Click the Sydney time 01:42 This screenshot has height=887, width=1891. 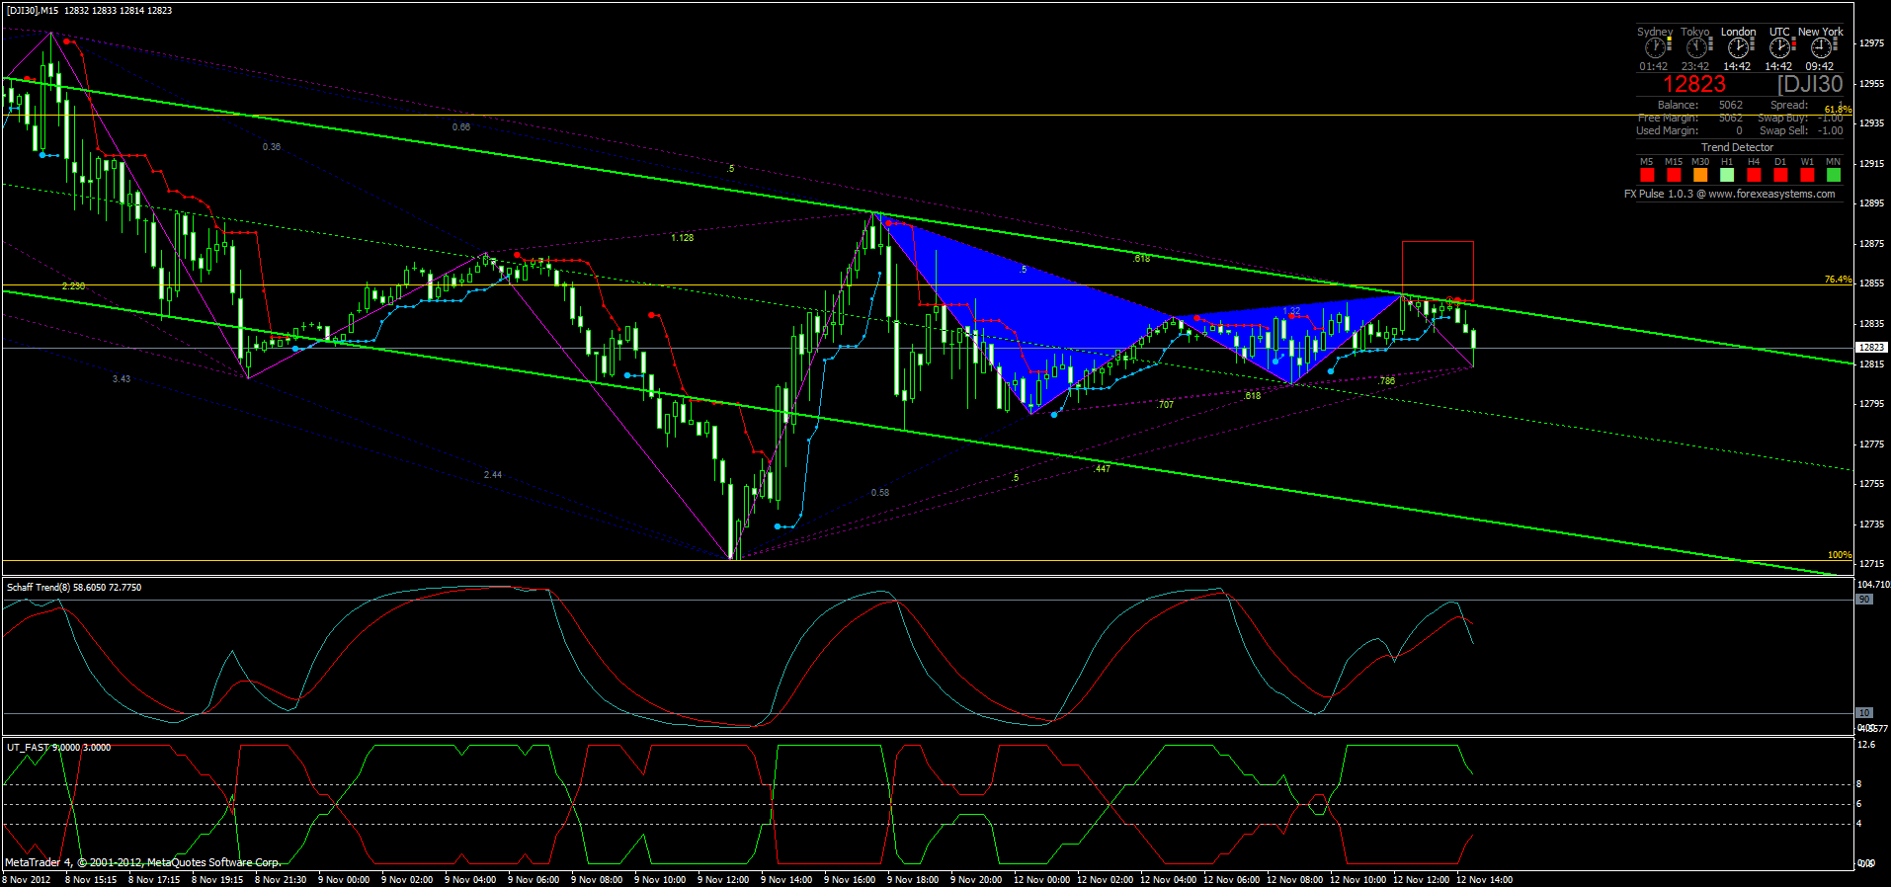[x=1654, y=67]
